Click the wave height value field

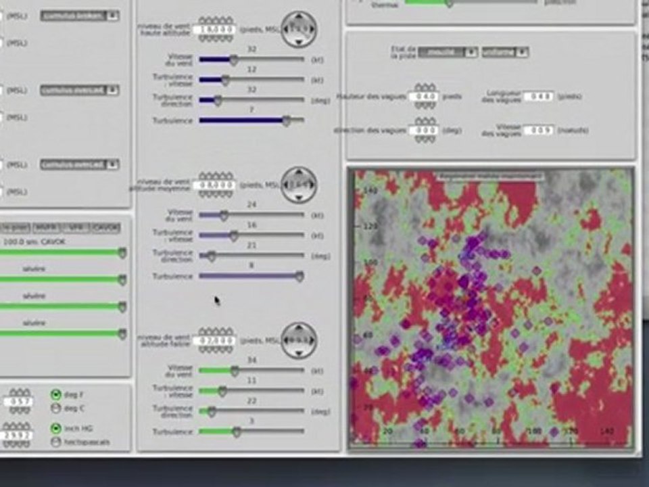click(423, 97)
